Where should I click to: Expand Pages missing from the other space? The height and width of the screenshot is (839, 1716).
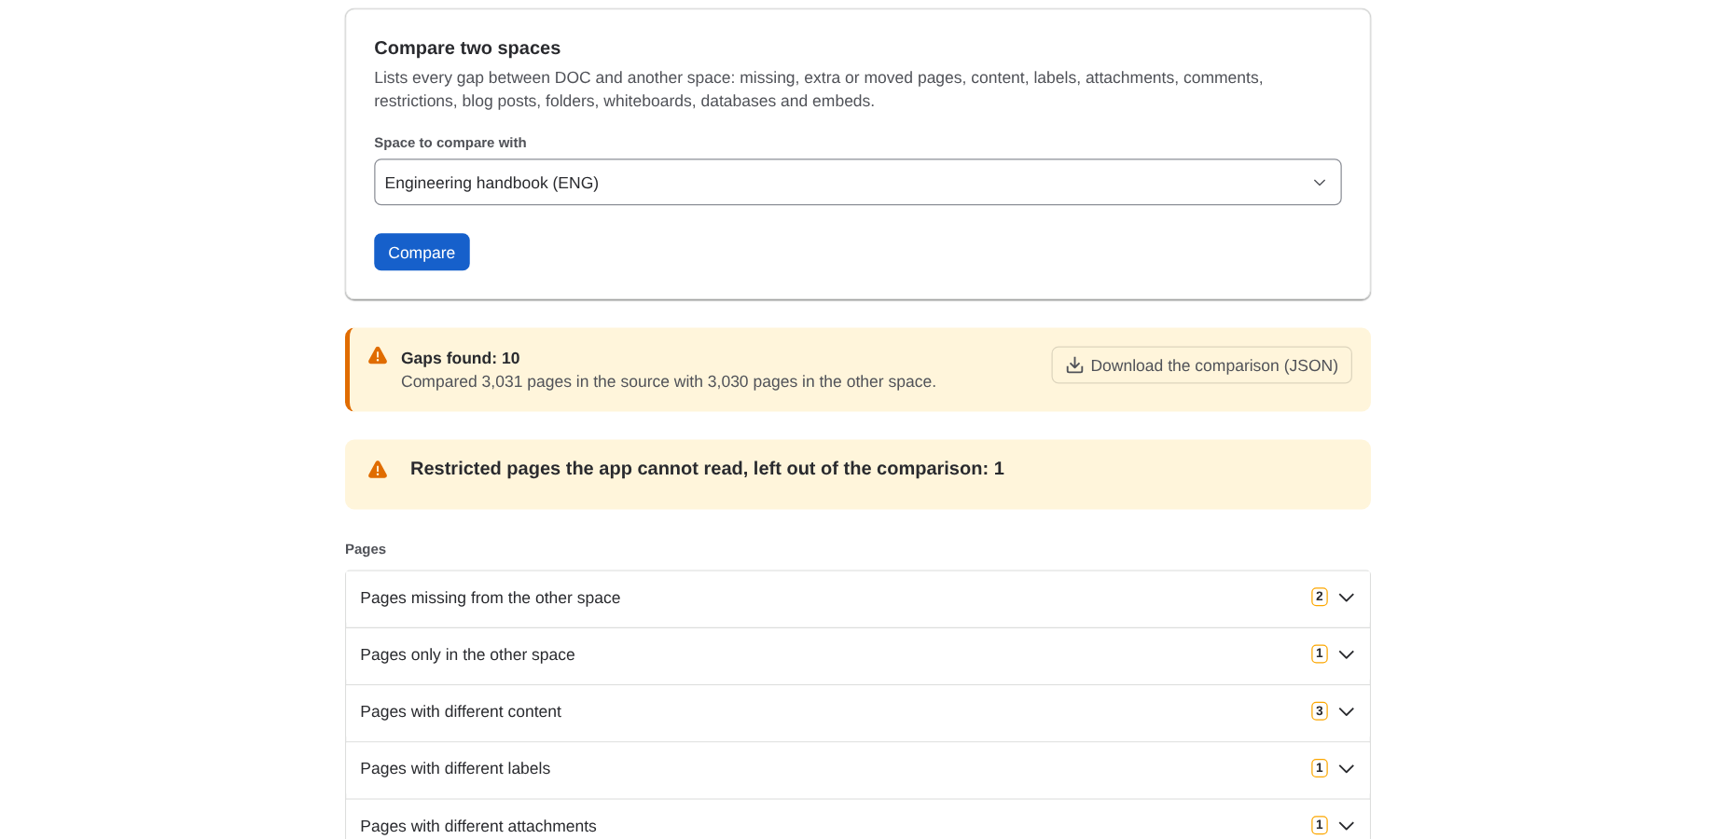click(x=857, y=598)
